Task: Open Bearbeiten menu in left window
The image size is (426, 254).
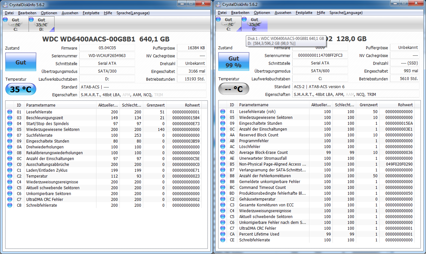Action: click(27, 13)
